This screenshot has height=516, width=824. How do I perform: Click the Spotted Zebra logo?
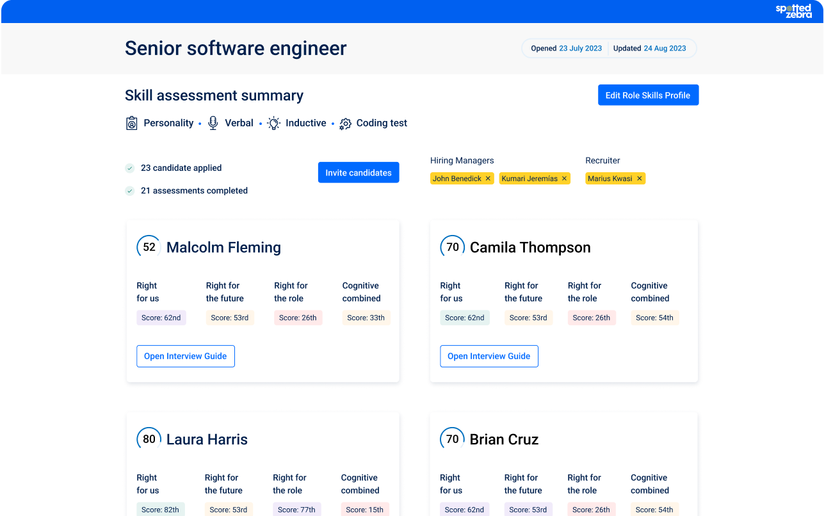(793, 11)
